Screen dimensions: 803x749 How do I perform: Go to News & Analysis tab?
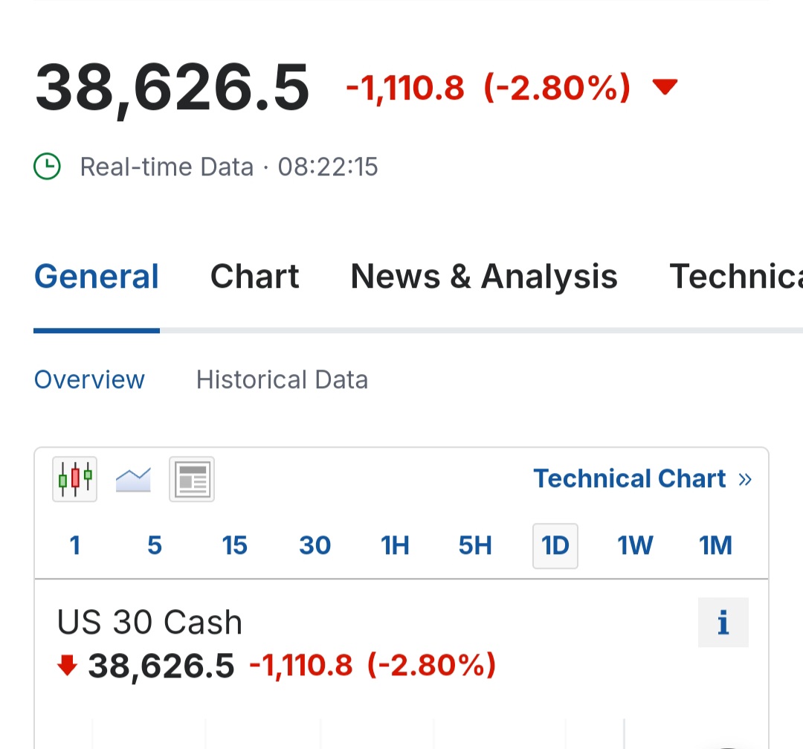click(484, 277)
